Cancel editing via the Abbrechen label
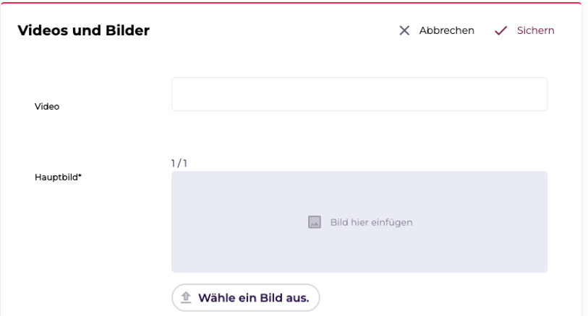 [447, 30]
